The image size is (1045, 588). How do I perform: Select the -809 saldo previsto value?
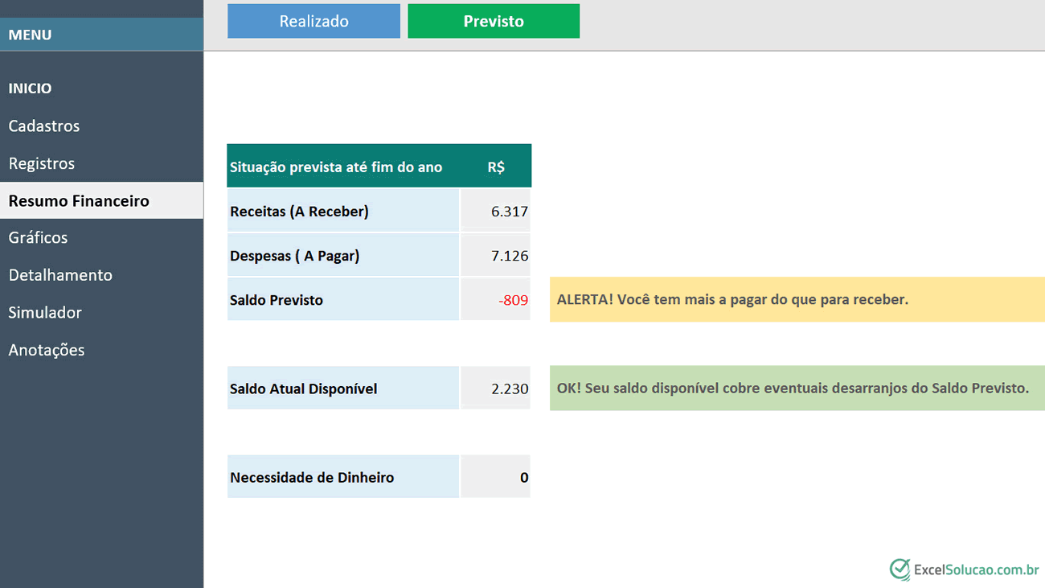495,300
